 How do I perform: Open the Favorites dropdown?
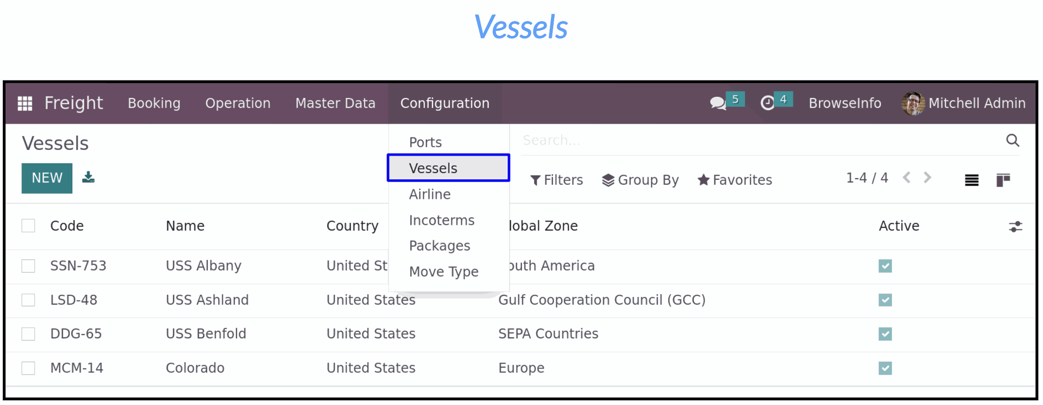tap(735, 180)
